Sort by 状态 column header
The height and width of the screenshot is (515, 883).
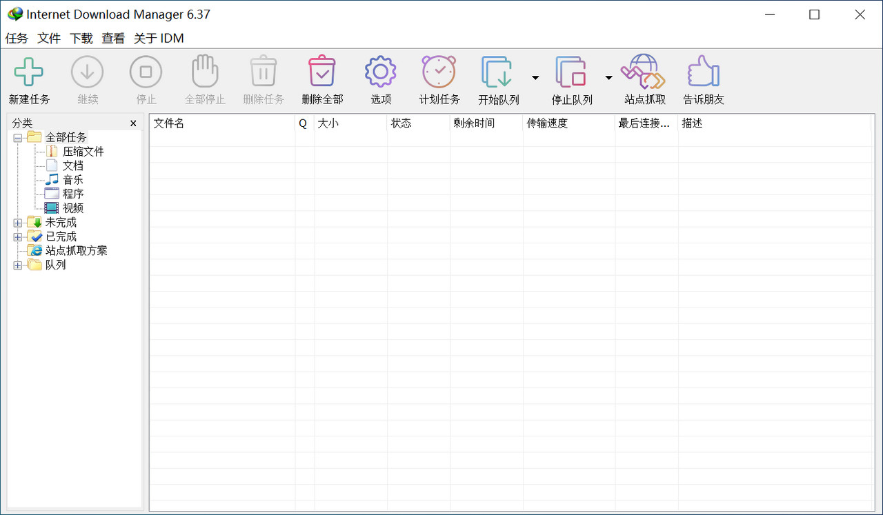coord(419,123)
